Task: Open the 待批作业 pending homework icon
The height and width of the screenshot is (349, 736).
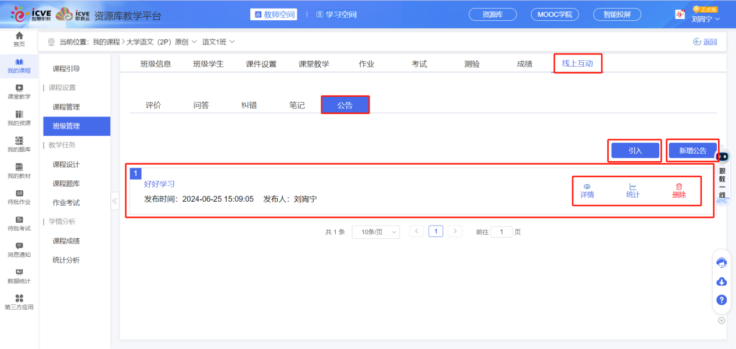Action: pyautogui.click(x=19, y=196)
